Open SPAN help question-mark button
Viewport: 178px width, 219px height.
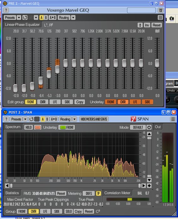pos(6,119)
